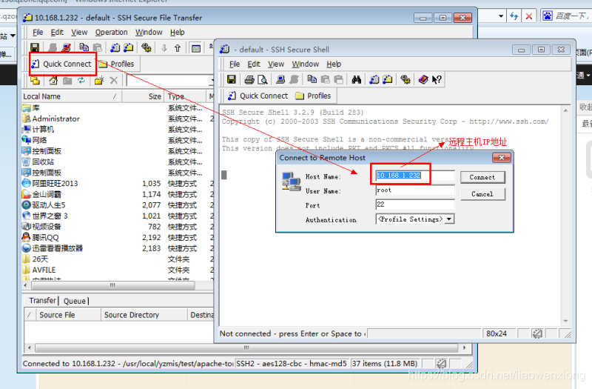Viewport: 592px width, 389px height.
Task: Open Edit menu in Secure Shell window
Action: (254, 64)
